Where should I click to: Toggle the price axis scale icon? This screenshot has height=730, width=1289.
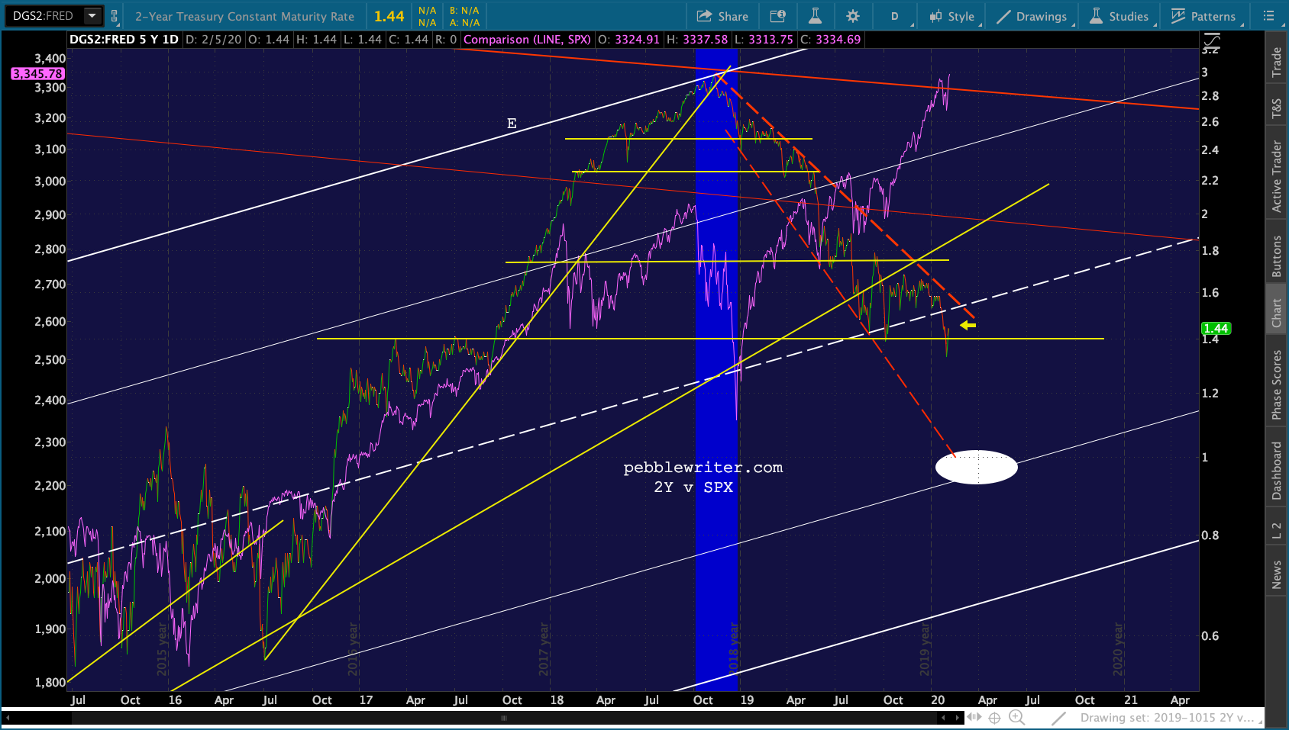[x=1211, y=40]
